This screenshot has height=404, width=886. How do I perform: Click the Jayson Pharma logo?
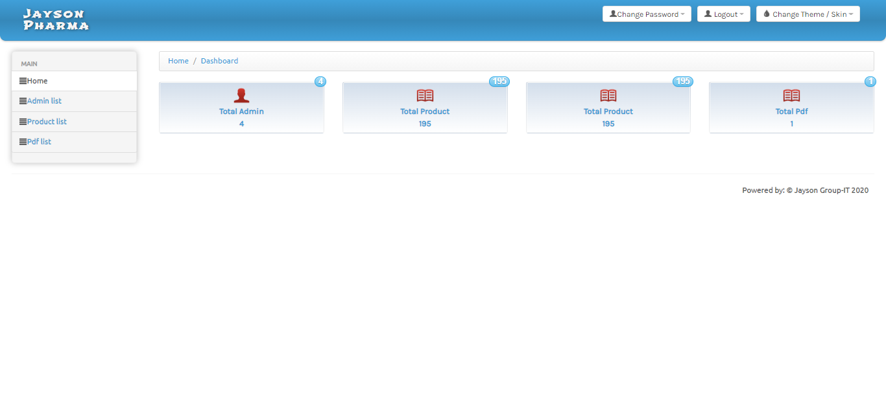56,19
